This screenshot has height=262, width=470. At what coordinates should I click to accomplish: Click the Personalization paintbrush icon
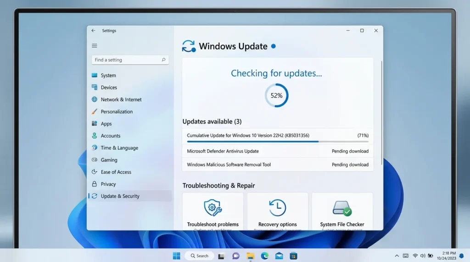click(95, 111)
